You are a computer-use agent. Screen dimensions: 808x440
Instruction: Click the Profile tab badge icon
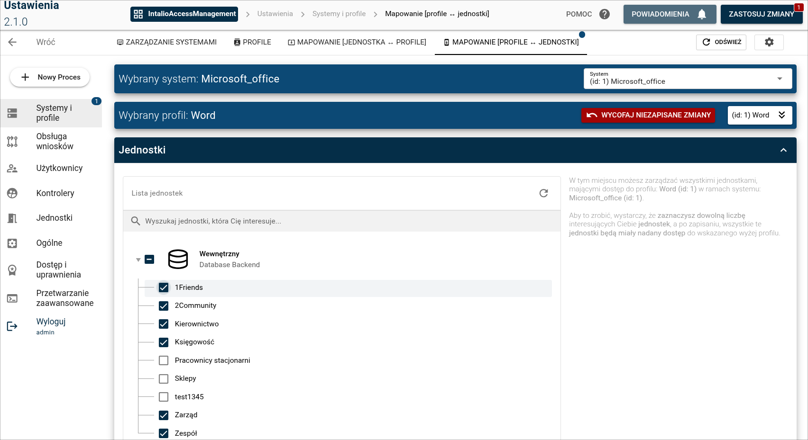[x=237, y=42]
